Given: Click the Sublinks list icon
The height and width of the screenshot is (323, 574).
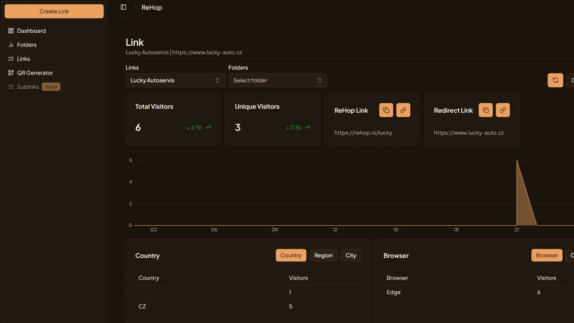Looking at the screenshot, I should pos(11,87).
